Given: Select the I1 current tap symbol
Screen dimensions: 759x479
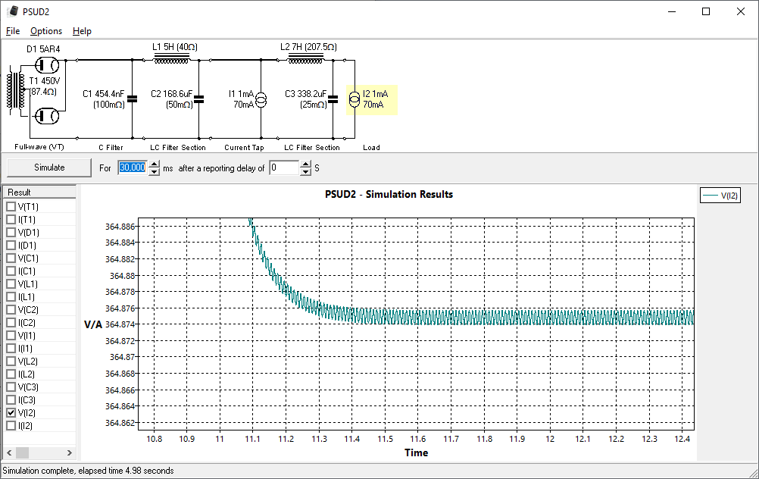Looking at the screenshot, I should 261,100.
